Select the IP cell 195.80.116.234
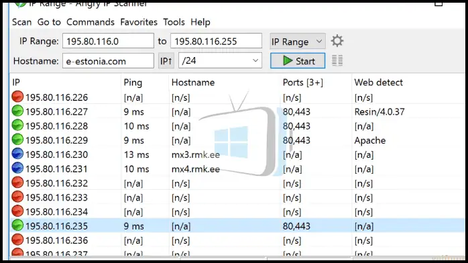Screen dimensions: 468x263 point(57,212)
